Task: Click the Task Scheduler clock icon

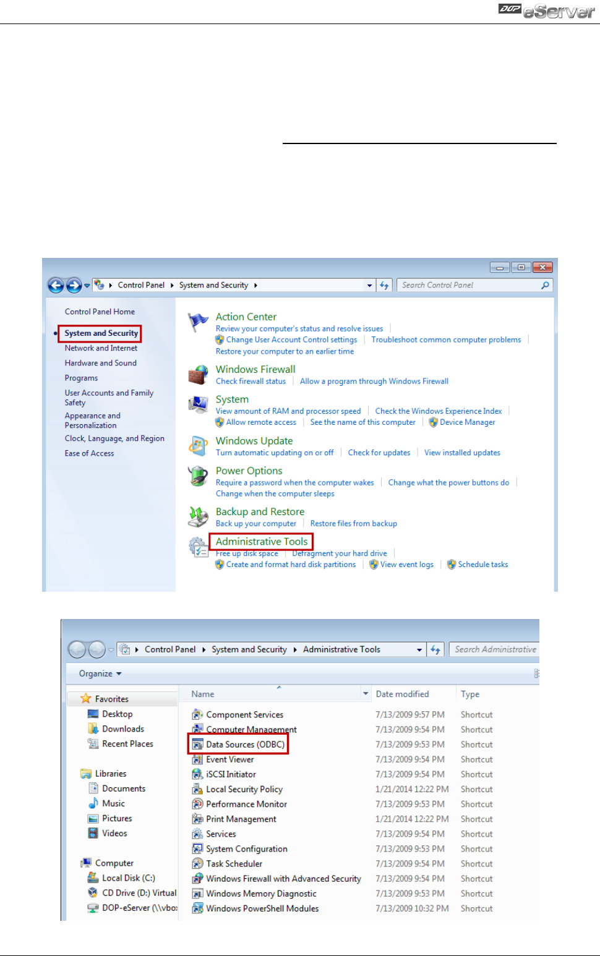Action: 197,863
